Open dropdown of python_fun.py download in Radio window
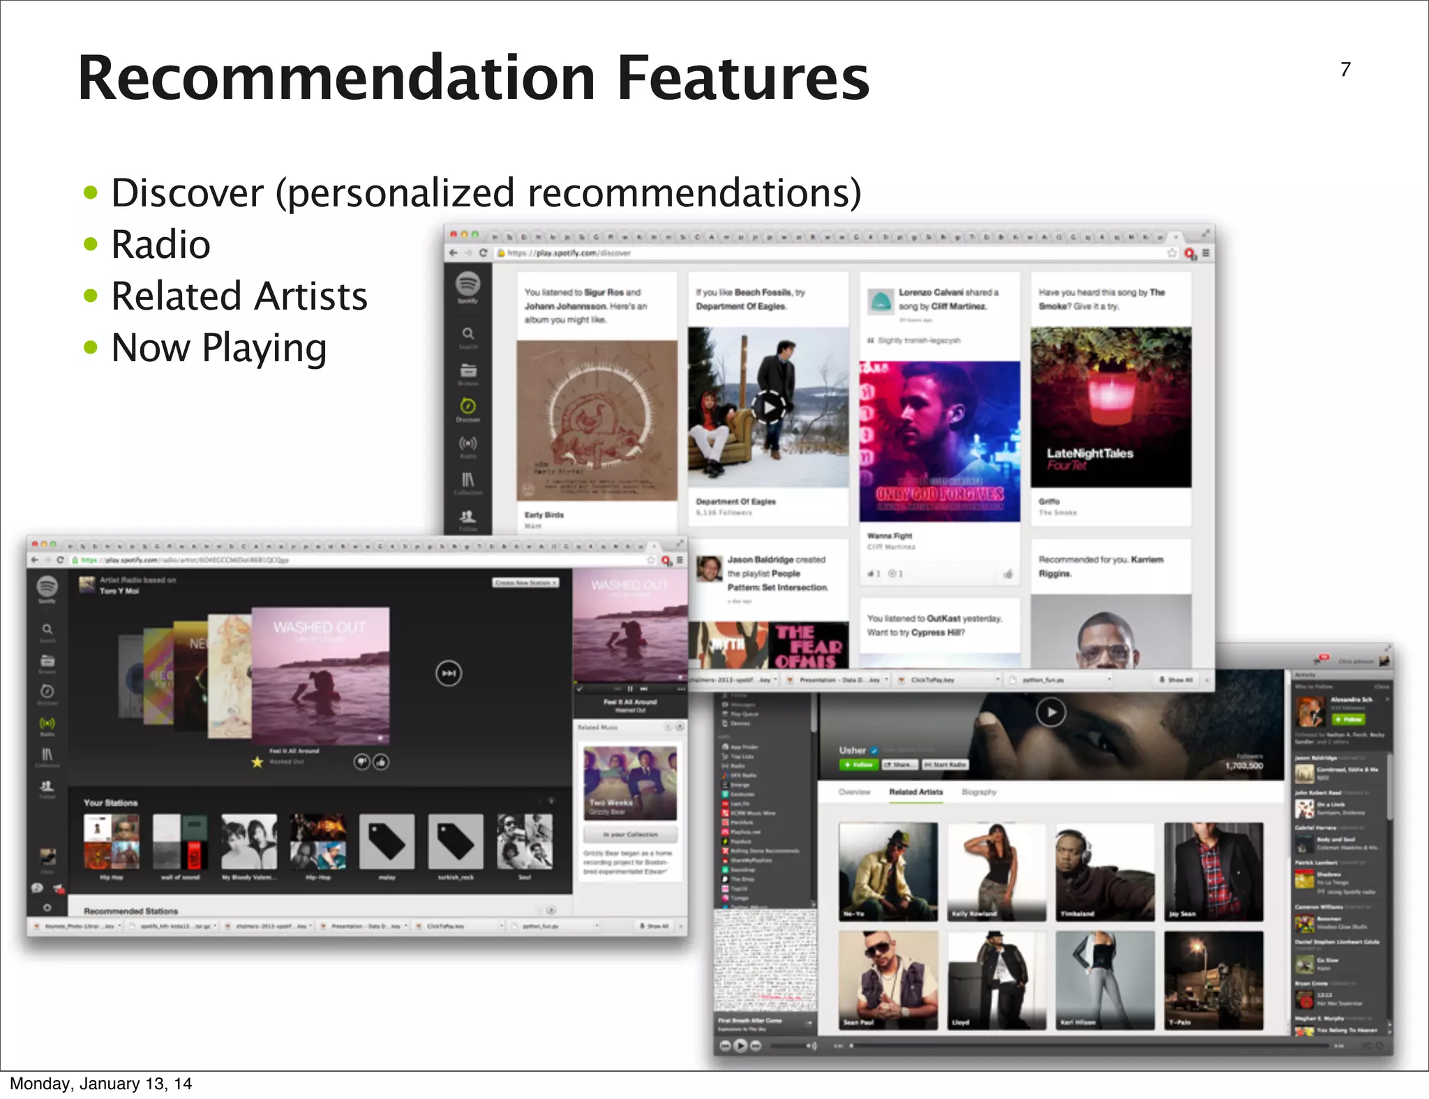Image resolution: width=1429 pixels, height=1099 pixels. coord(597,926)
